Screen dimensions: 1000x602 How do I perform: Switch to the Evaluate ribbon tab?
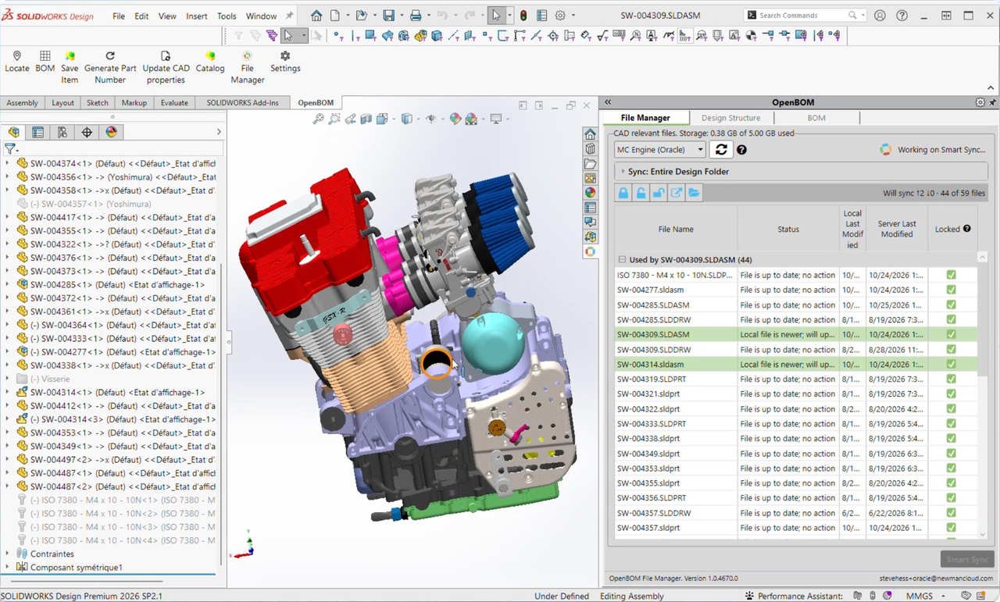coord(174,102)
